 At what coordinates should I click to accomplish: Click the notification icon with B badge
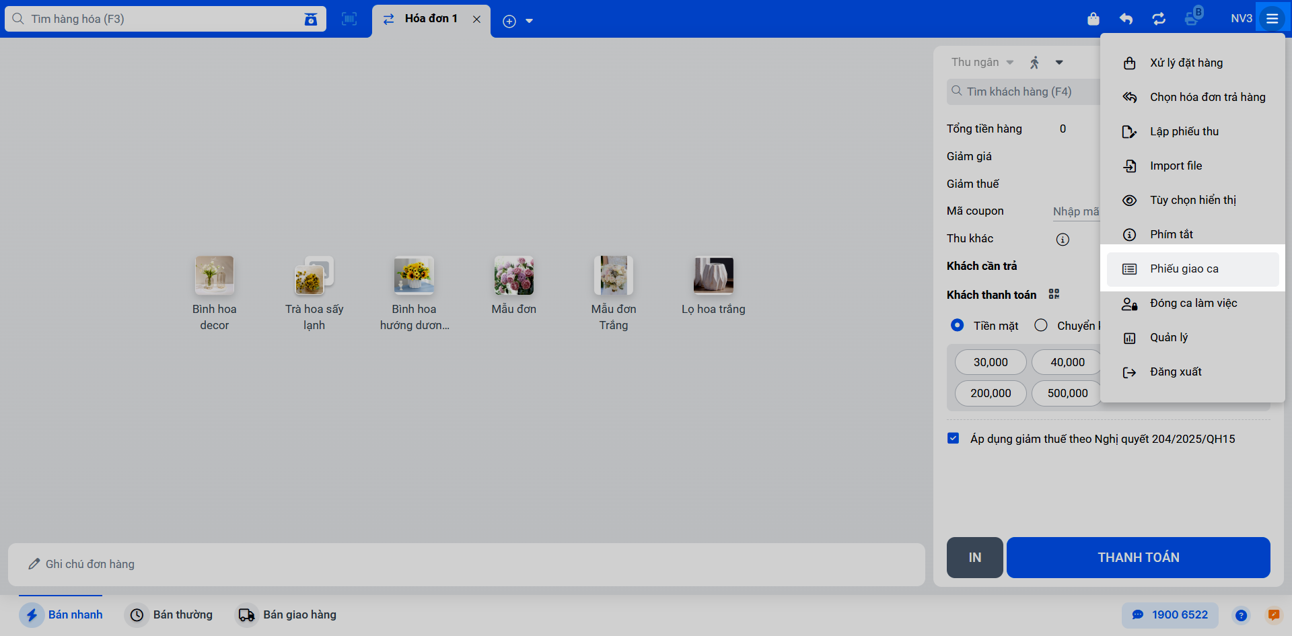click(1193, 17)
